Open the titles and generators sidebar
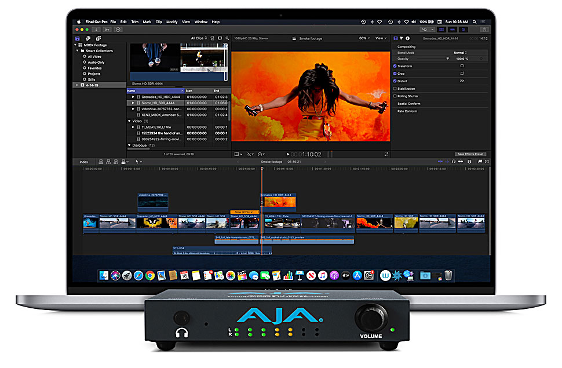The height and width of the screenshot is (368, 562). [98, 38]
